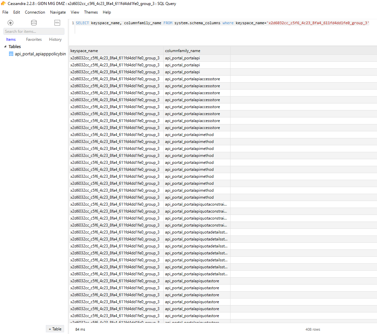Focus the Search for items field
Image resolution: width=377 pixels, height=334 pixels.
(x=34, y=32)
